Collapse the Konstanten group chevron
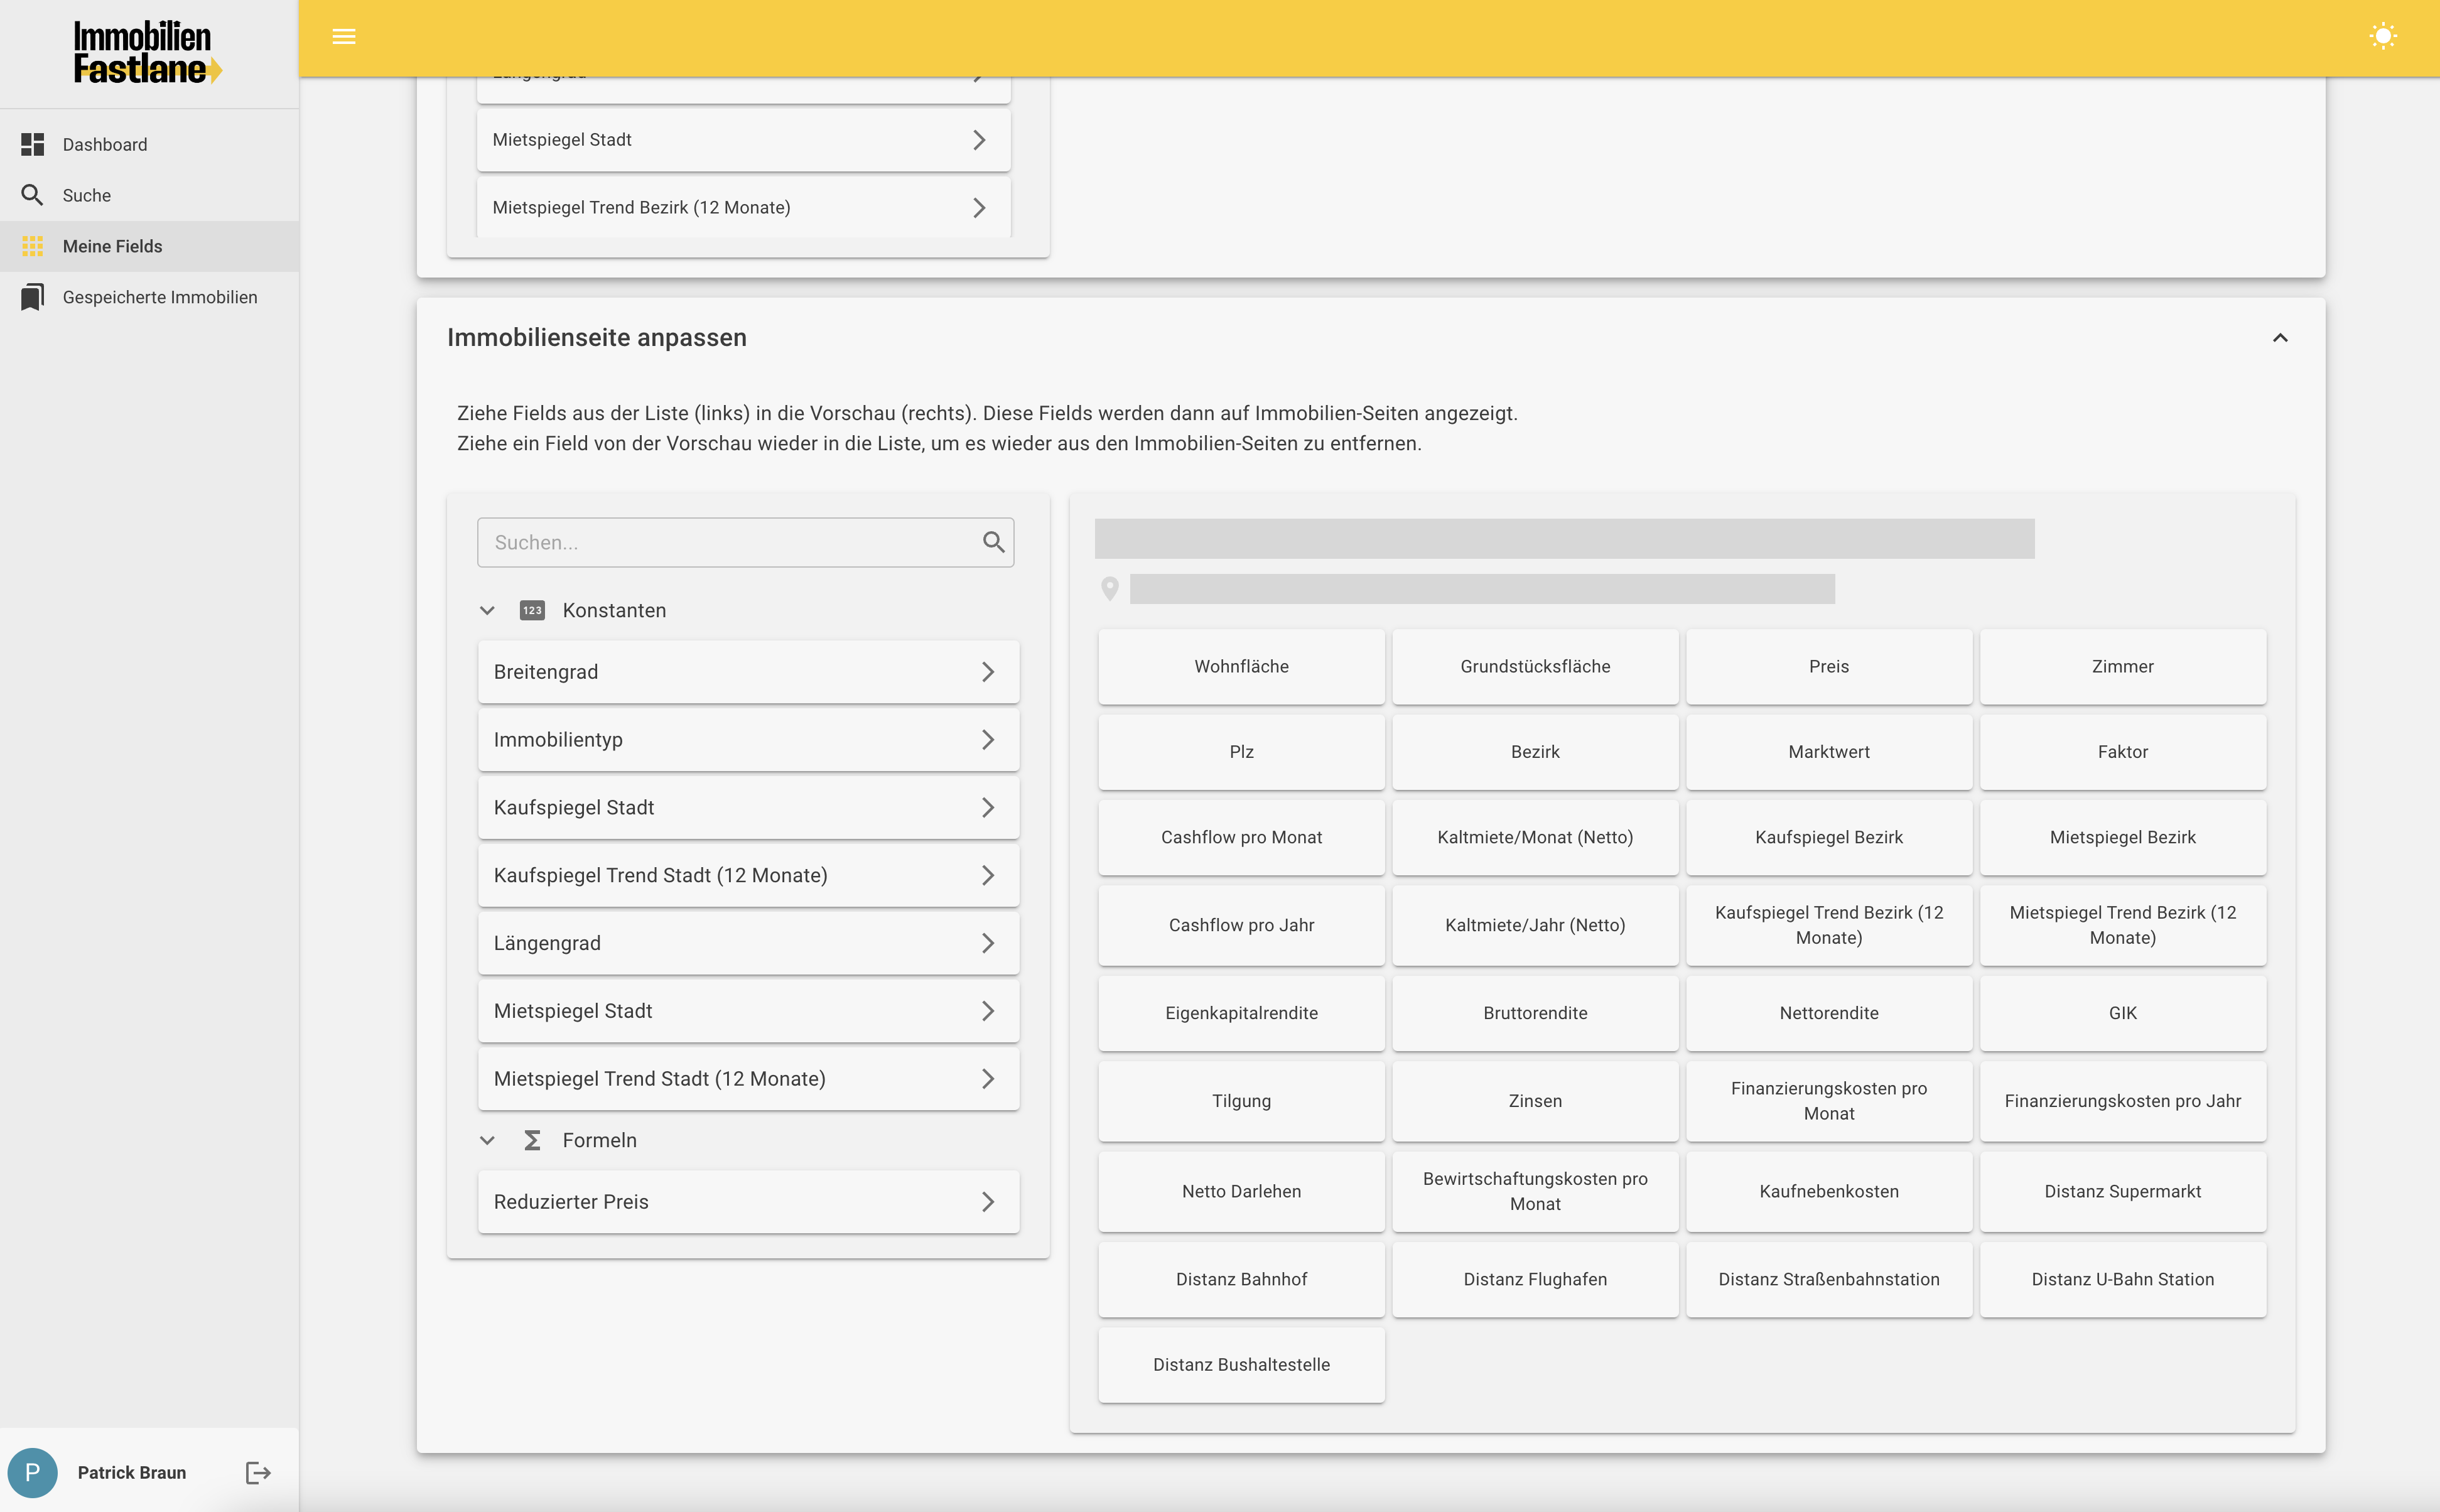 (x=487, y=610)
